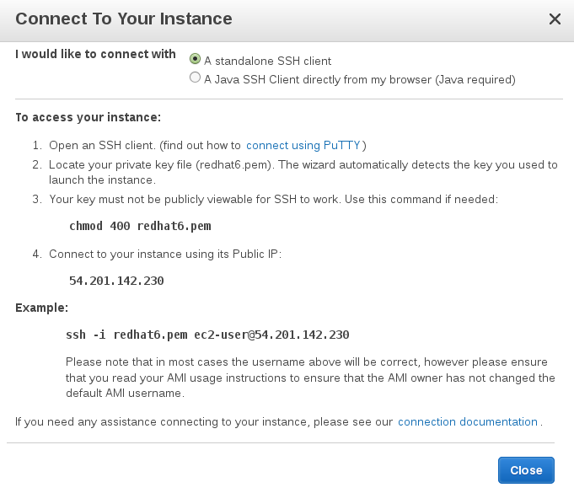The height and width of the screenshot is (493, 574).
Task: Click the 'To access your instance:' heading
Action: pyautogui.click(x=88, y=117)
